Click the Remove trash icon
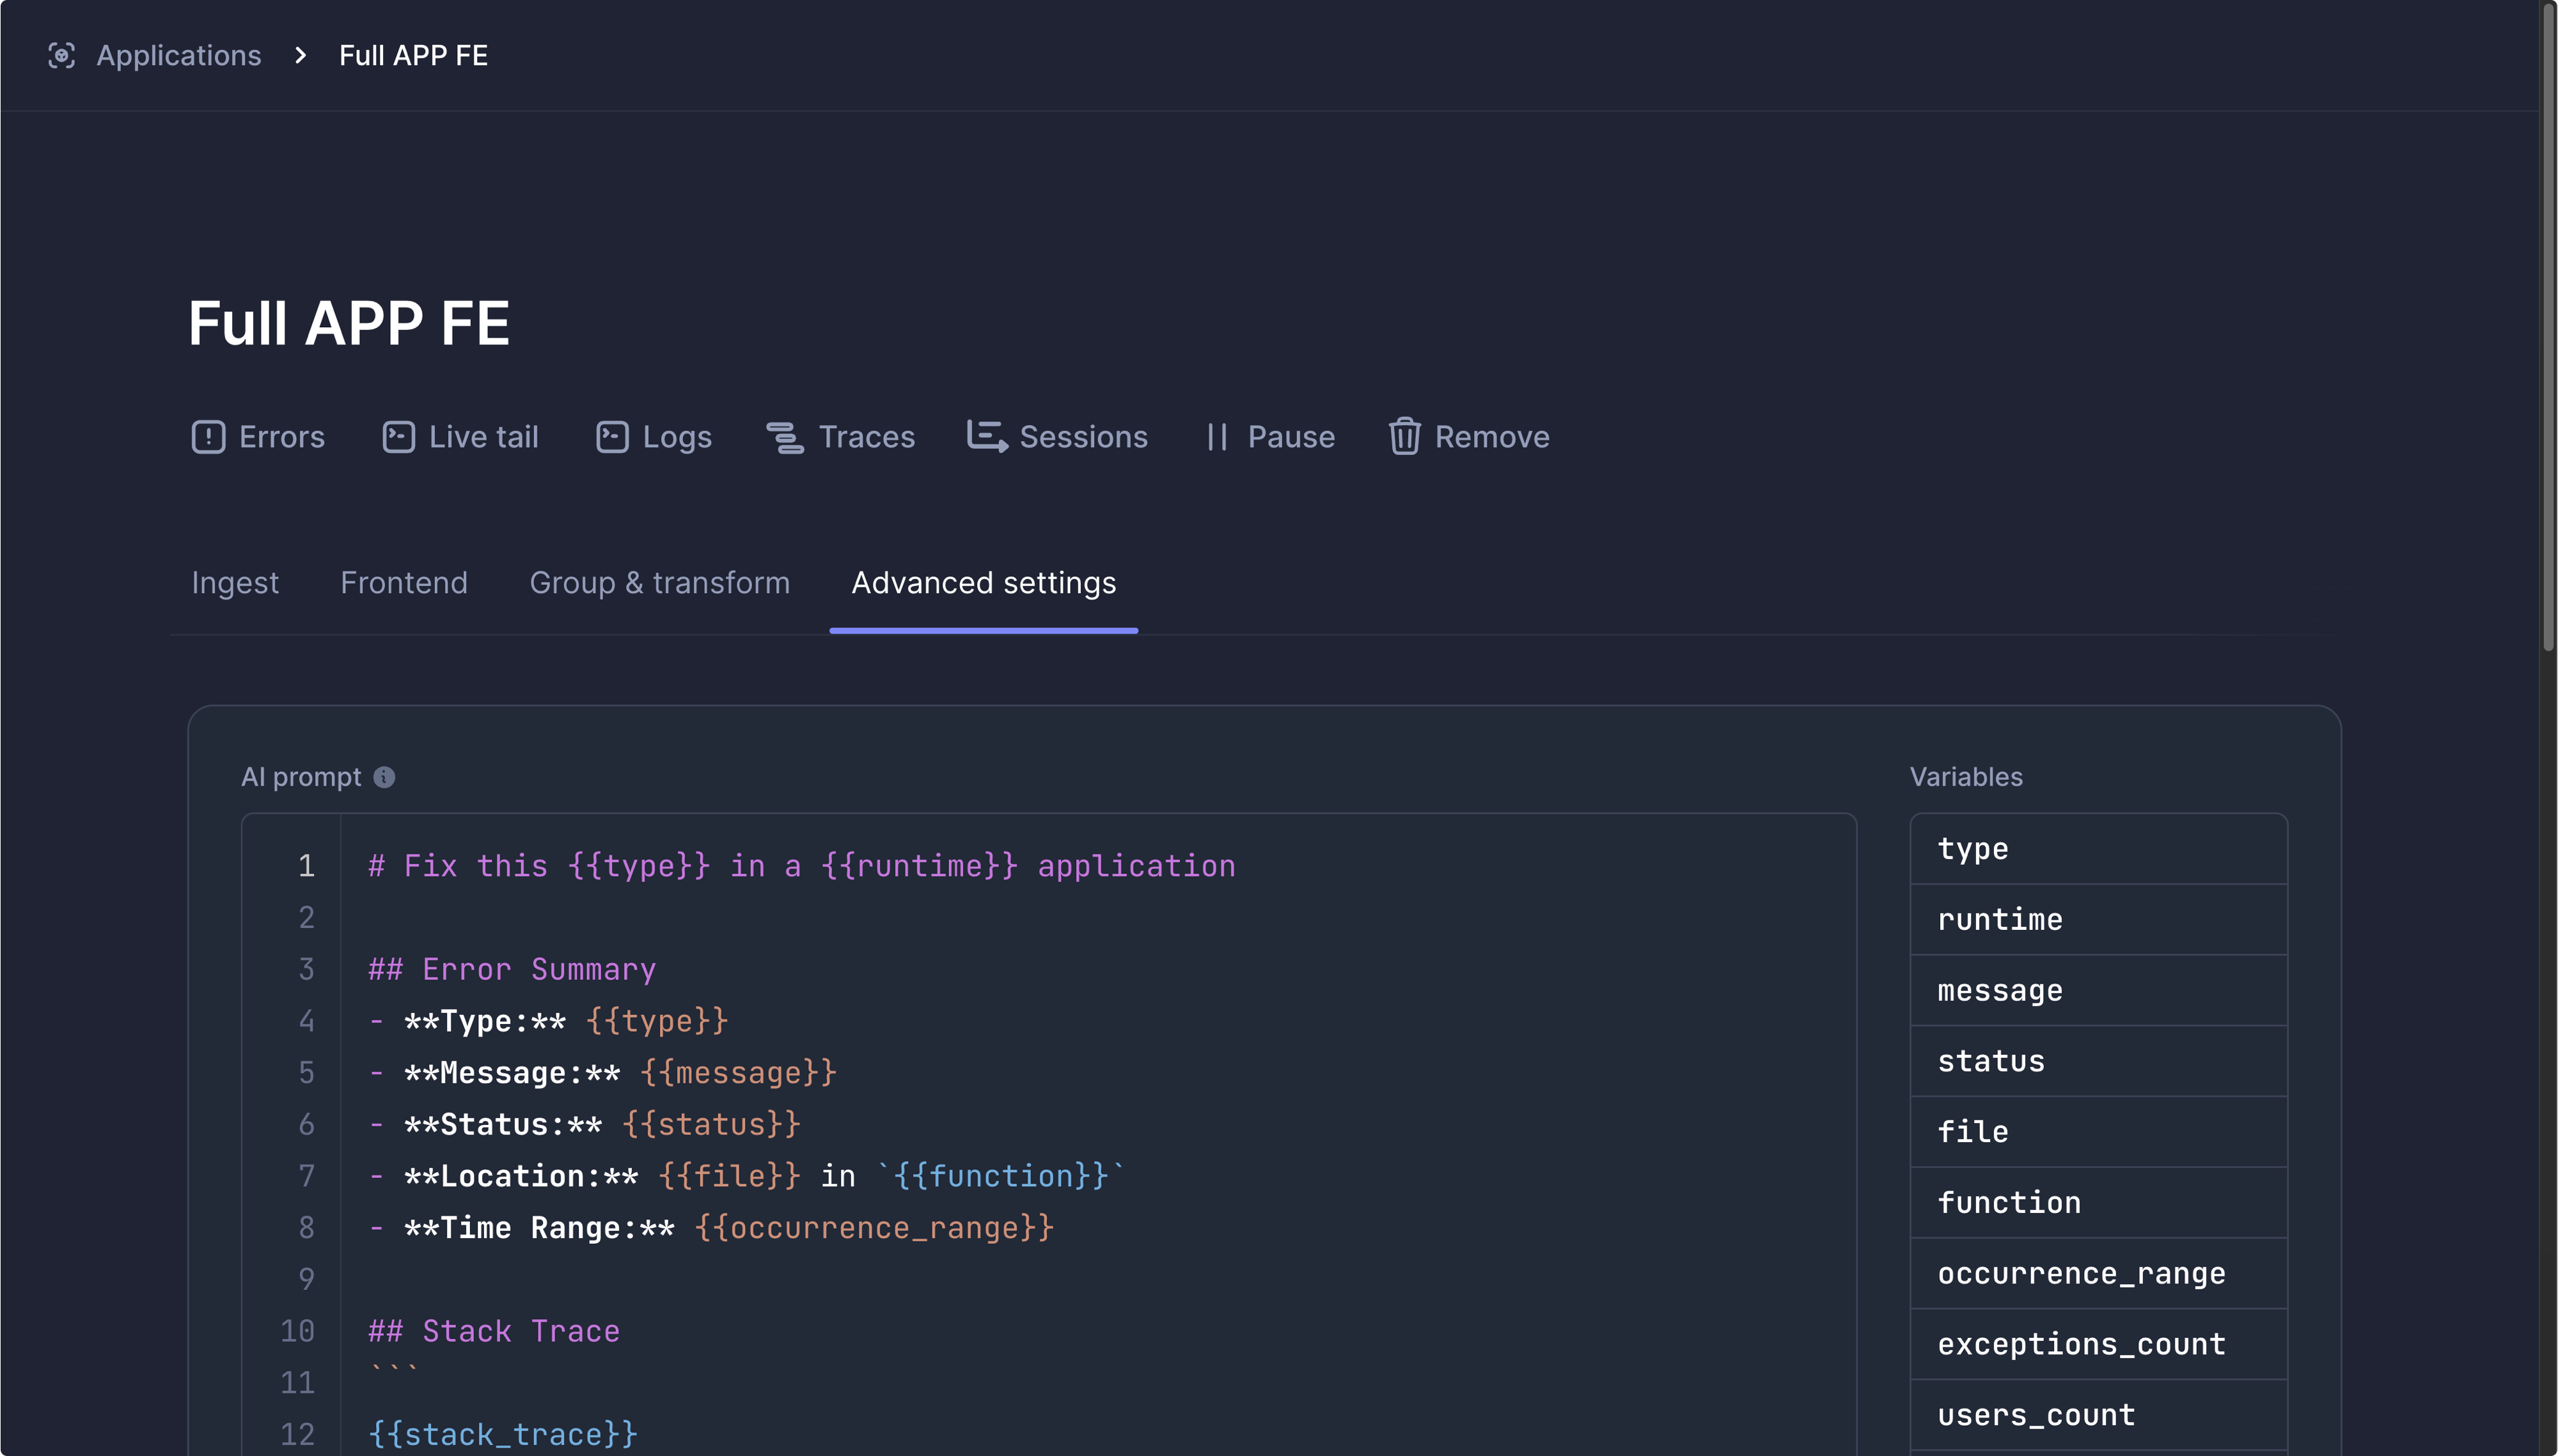The height and width of the screenshot is (1456, 2558). [x=1404, y=437]
